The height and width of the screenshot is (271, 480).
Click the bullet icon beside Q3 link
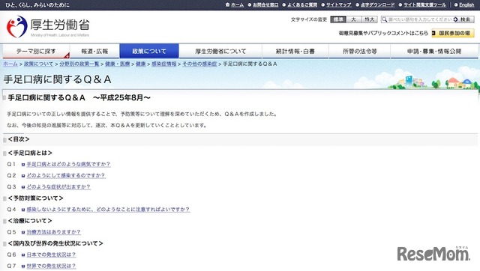click(23, 187)
